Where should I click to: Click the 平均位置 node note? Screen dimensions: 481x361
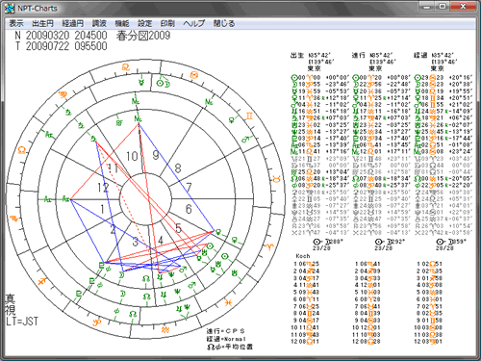tap(230, 347)
